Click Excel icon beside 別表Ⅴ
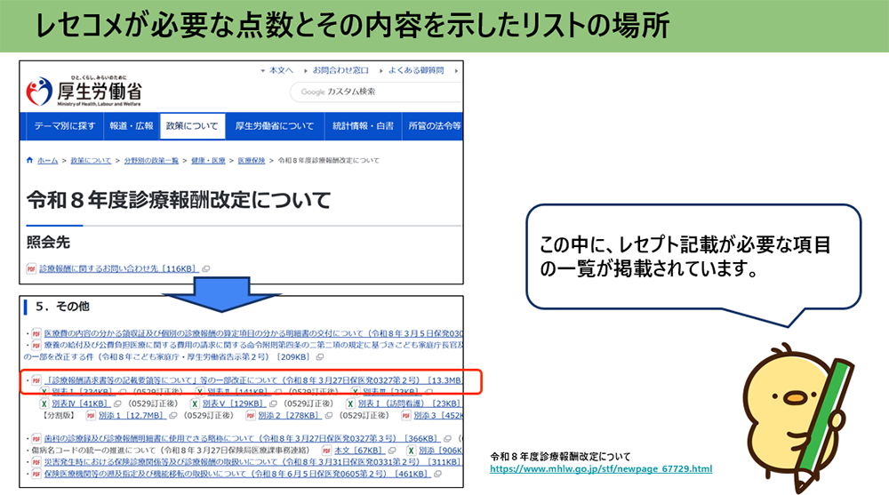 pyautogui.click(x=195, y=403)
